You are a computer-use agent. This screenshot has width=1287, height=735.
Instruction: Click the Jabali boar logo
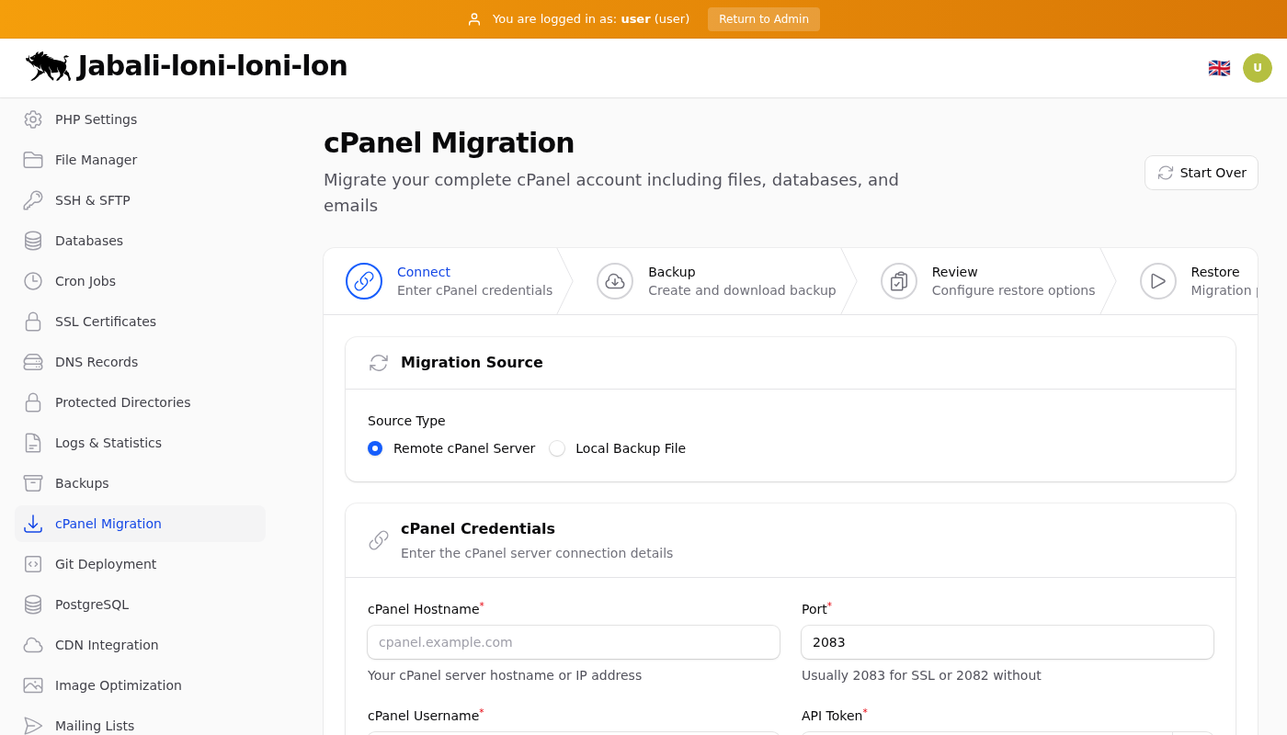[48, 66]
